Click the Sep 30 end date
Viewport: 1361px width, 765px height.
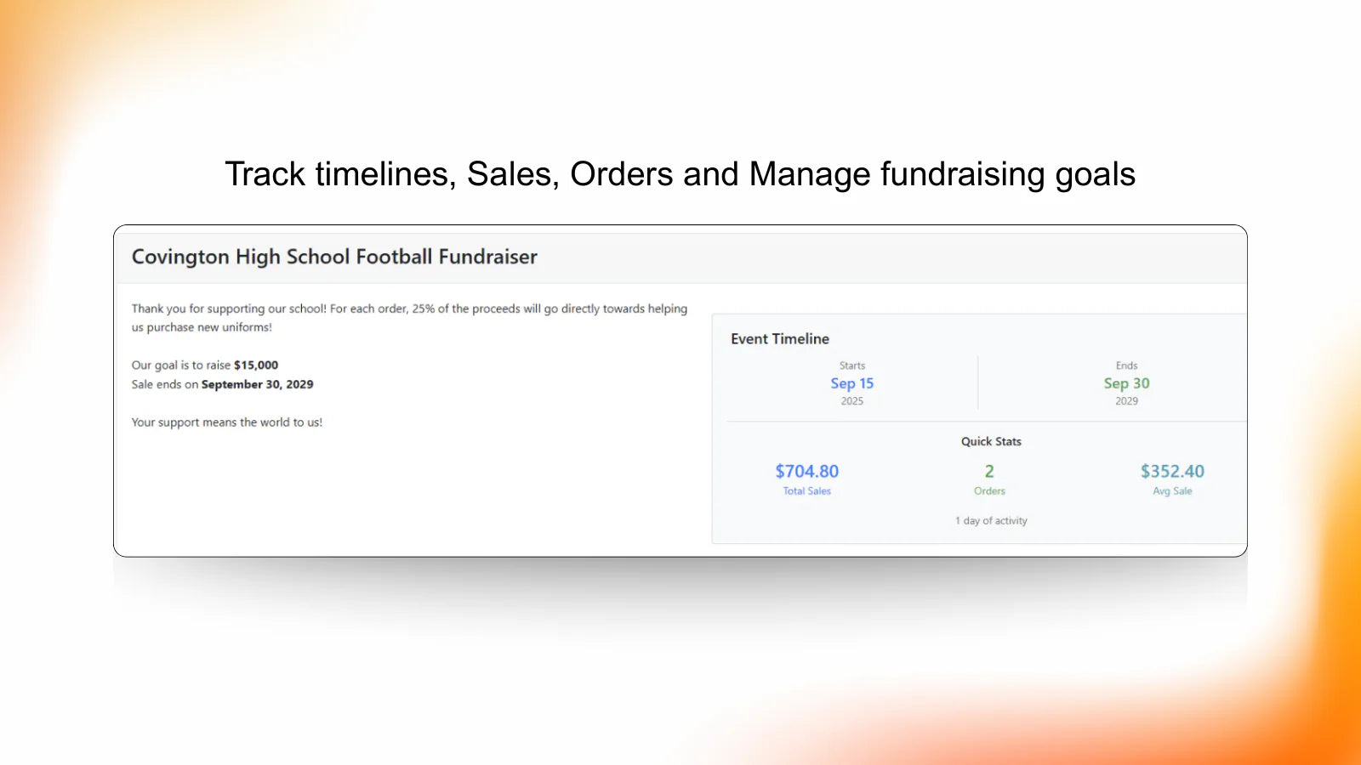(1126, 383)
